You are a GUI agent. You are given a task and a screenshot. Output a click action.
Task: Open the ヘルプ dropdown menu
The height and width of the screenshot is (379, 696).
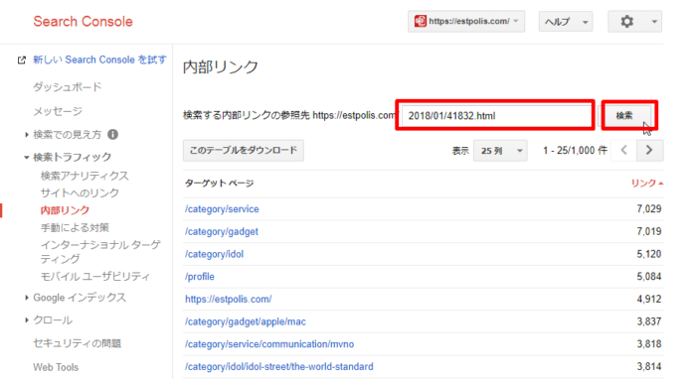point(566,21)
